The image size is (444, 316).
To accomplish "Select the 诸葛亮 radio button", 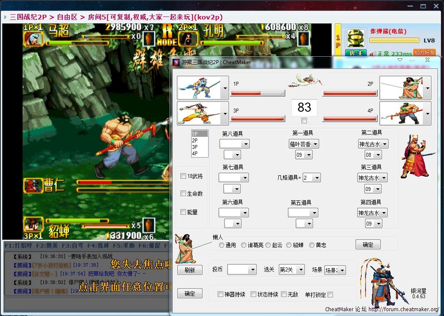I will point(244,245).
